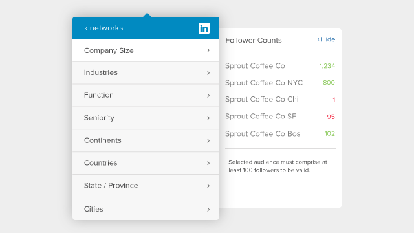Open the Industries chevron arrow

(x=208, y=73)
